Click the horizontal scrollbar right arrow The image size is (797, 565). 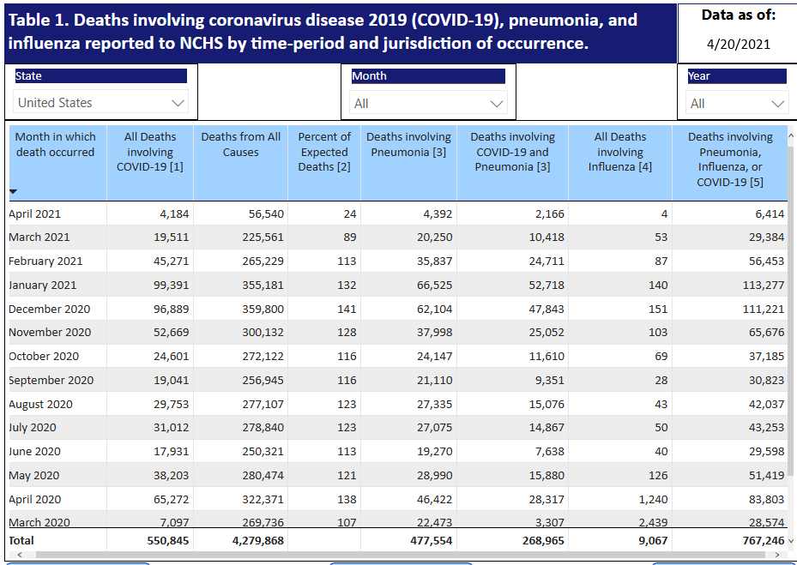(x=776, y=555)
